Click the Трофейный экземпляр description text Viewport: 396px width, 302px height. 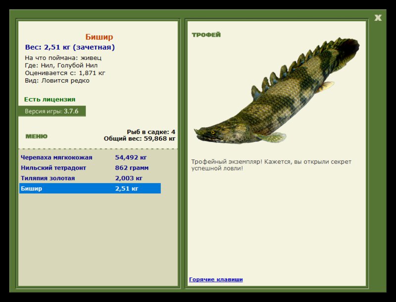tap(271, 165)
